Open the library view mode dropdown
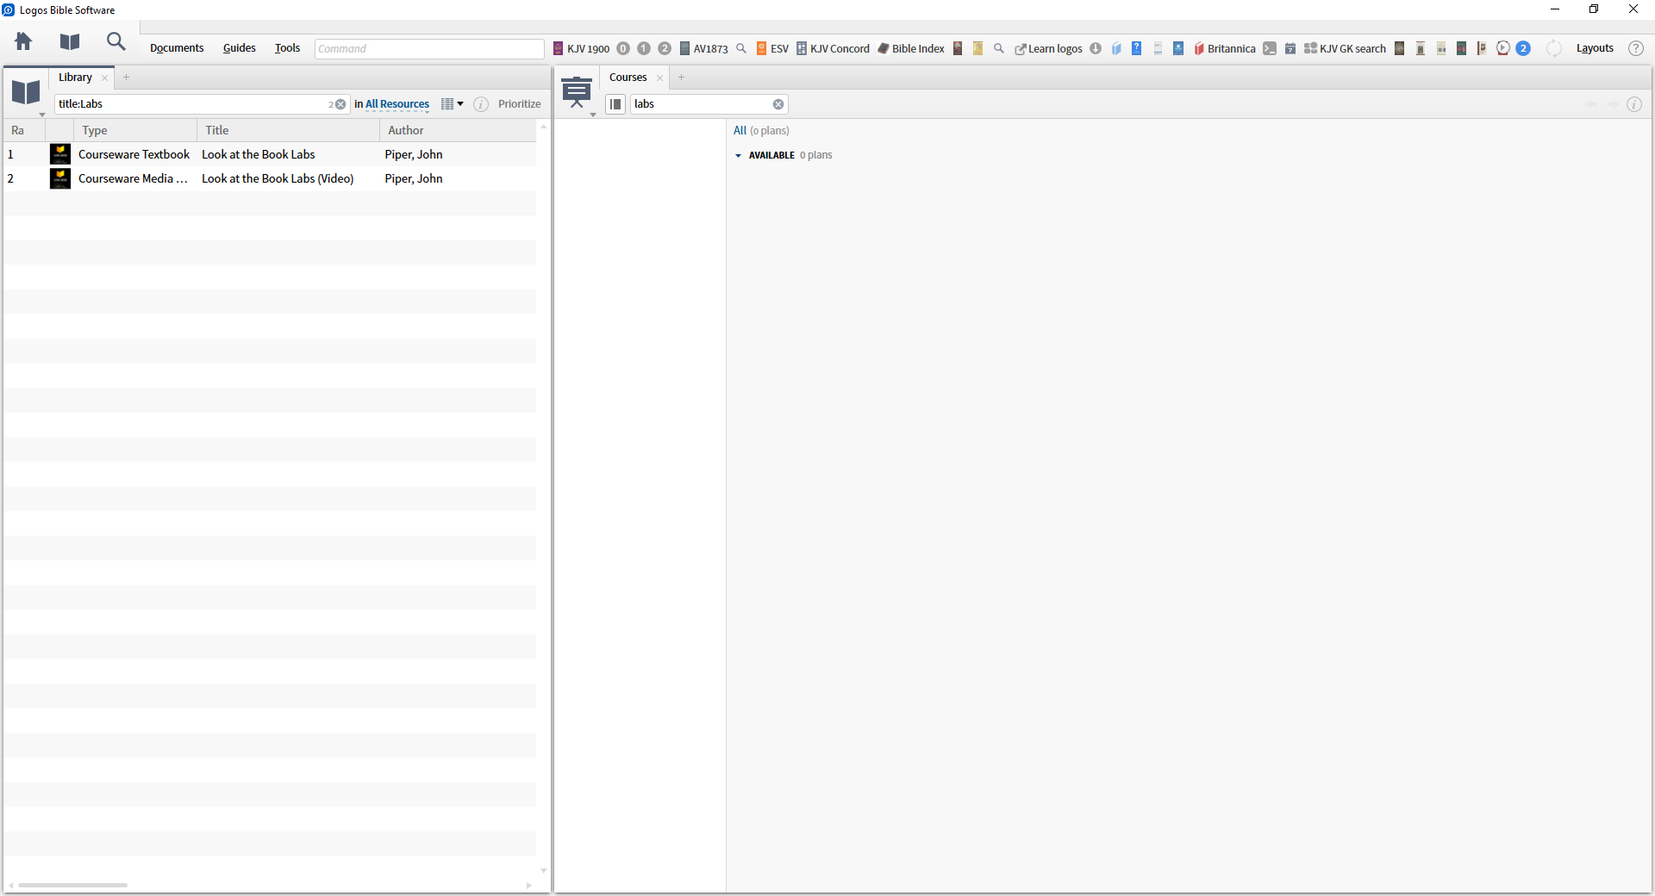1655x896 pixels. [x=452, y=104]
